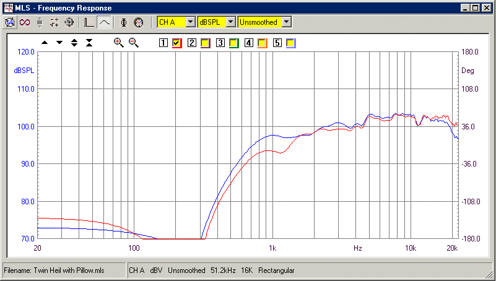Click the Hz frequency unit label

(358, 248)
